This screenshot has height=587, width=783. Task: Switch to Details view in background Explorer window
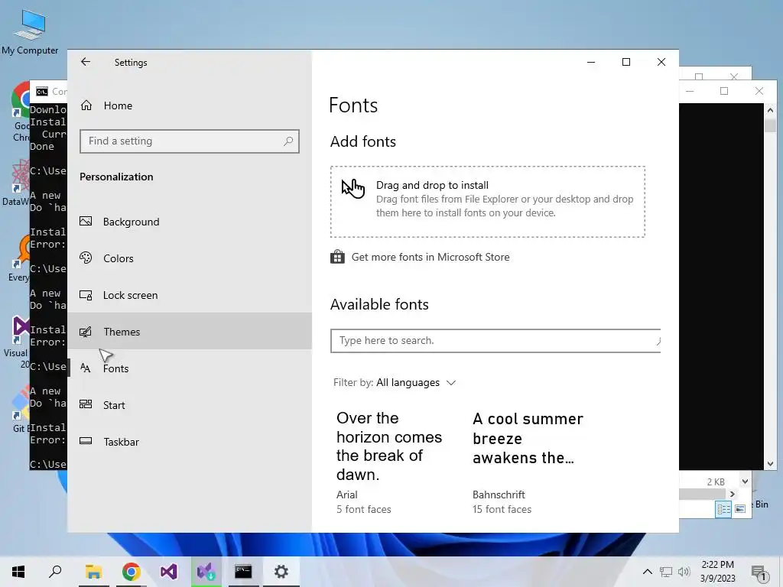[723, 509]
